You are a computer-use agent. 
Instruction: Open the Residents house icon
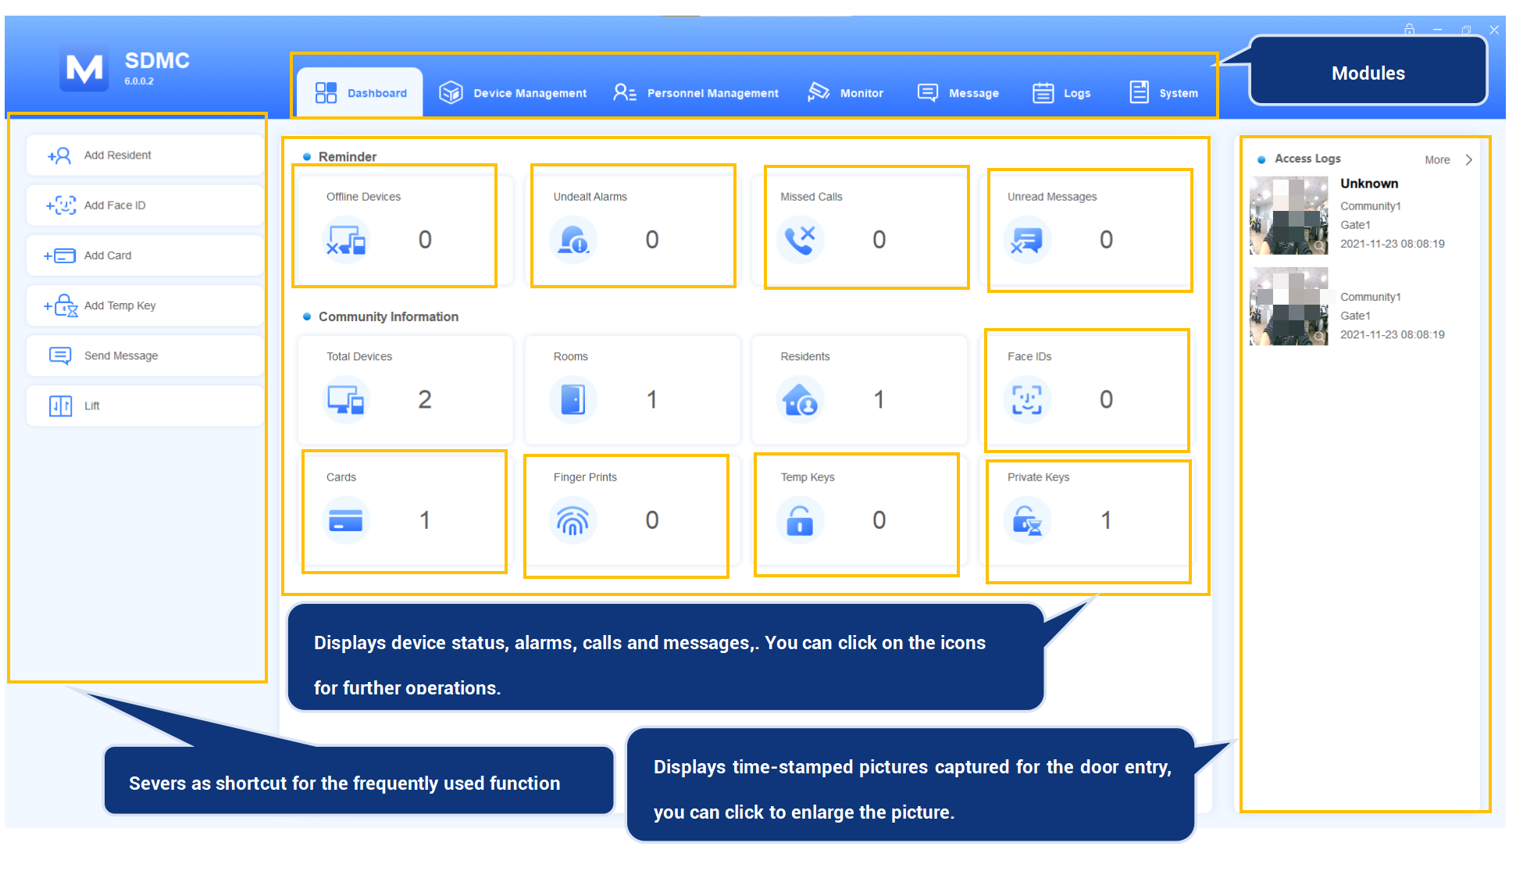coord(800,400)
